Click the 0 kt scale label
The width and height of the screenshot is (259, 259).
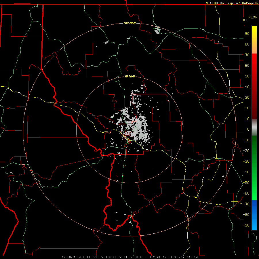pos(248,129)
